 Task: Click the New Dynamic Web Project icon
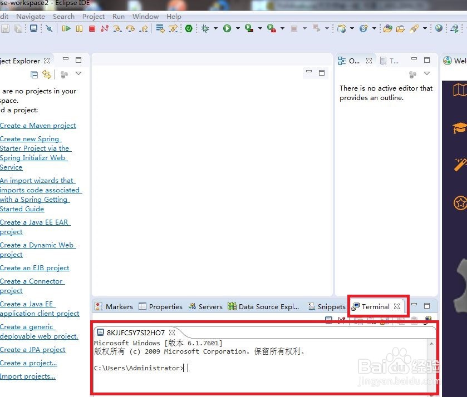(x=342, y=28)
